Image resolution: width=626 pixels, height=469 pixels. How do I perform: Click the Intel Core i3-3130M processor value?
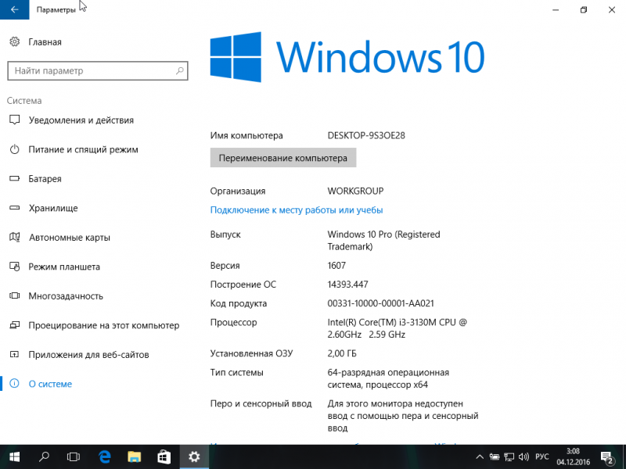click(398, 328)
